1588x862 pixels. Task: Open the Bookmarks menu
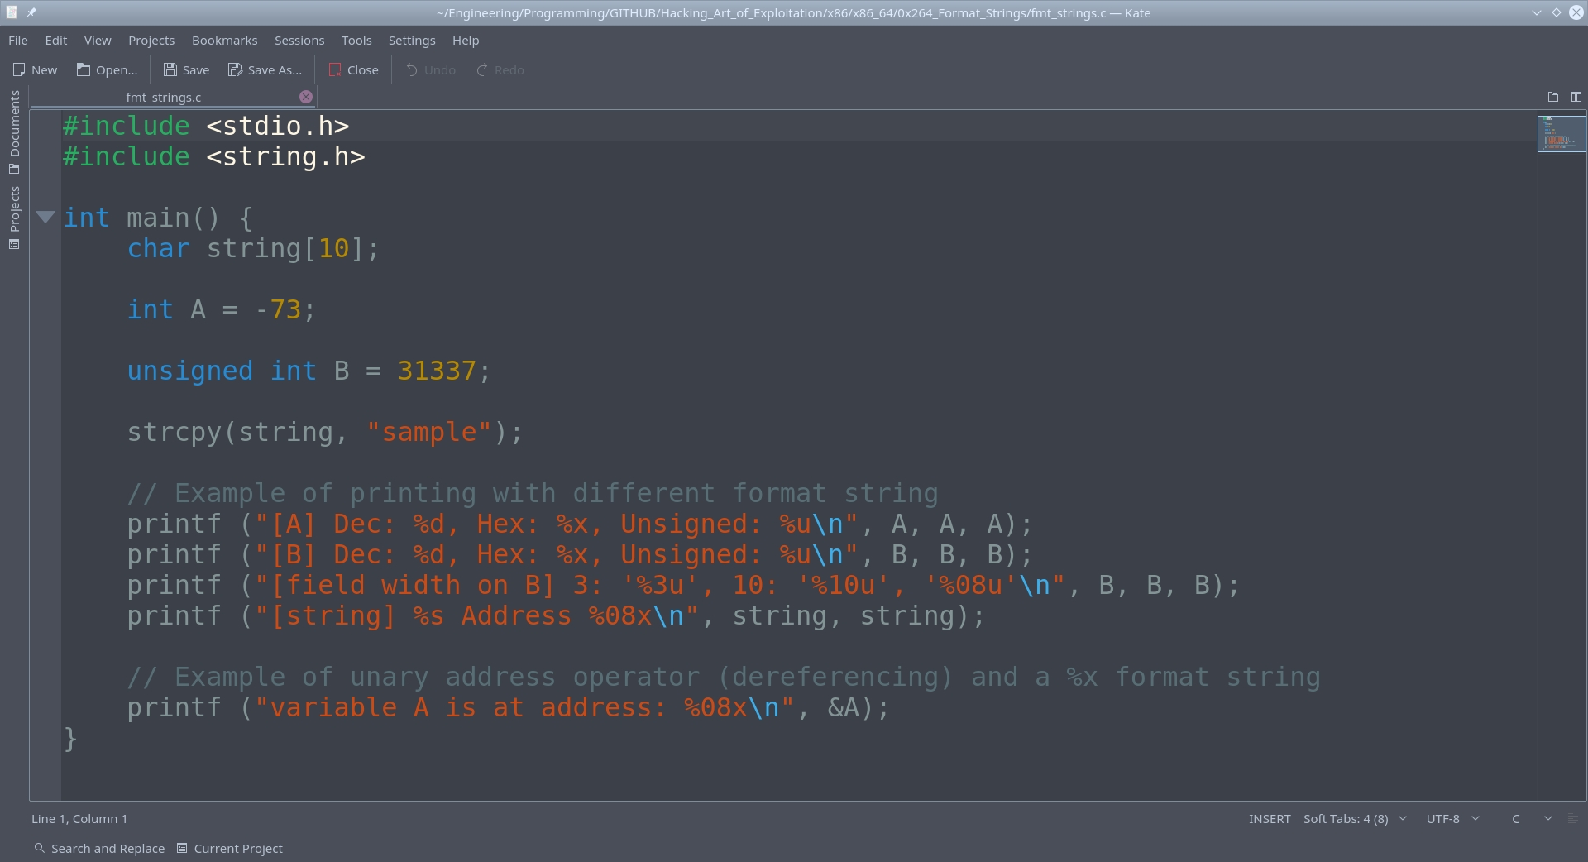click(224, 41)
